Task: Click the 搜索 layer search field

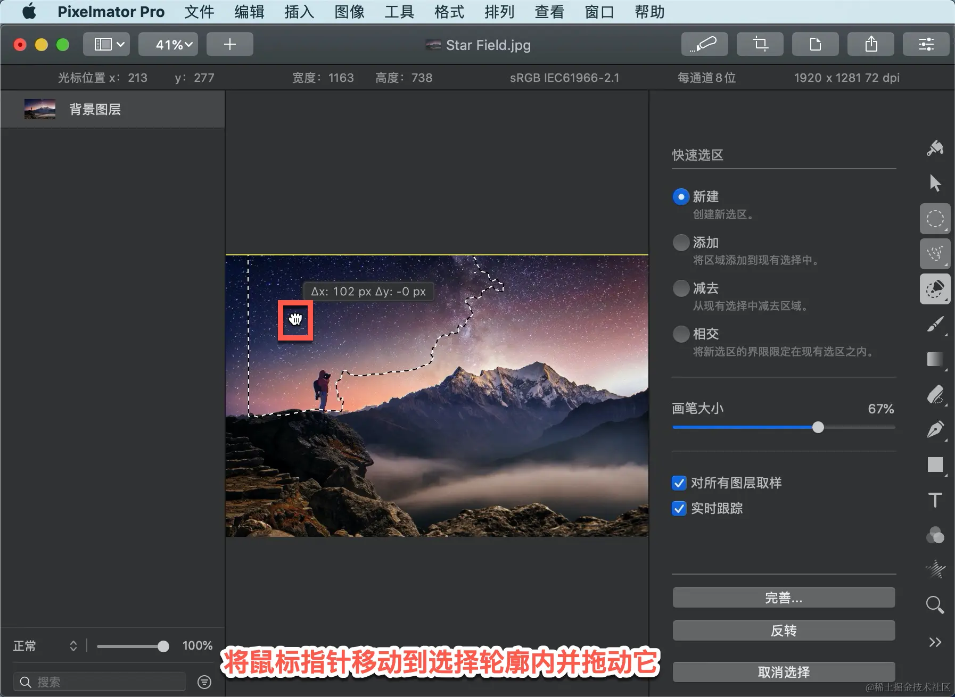Action: pyautogui.click(x=100, y=682)
